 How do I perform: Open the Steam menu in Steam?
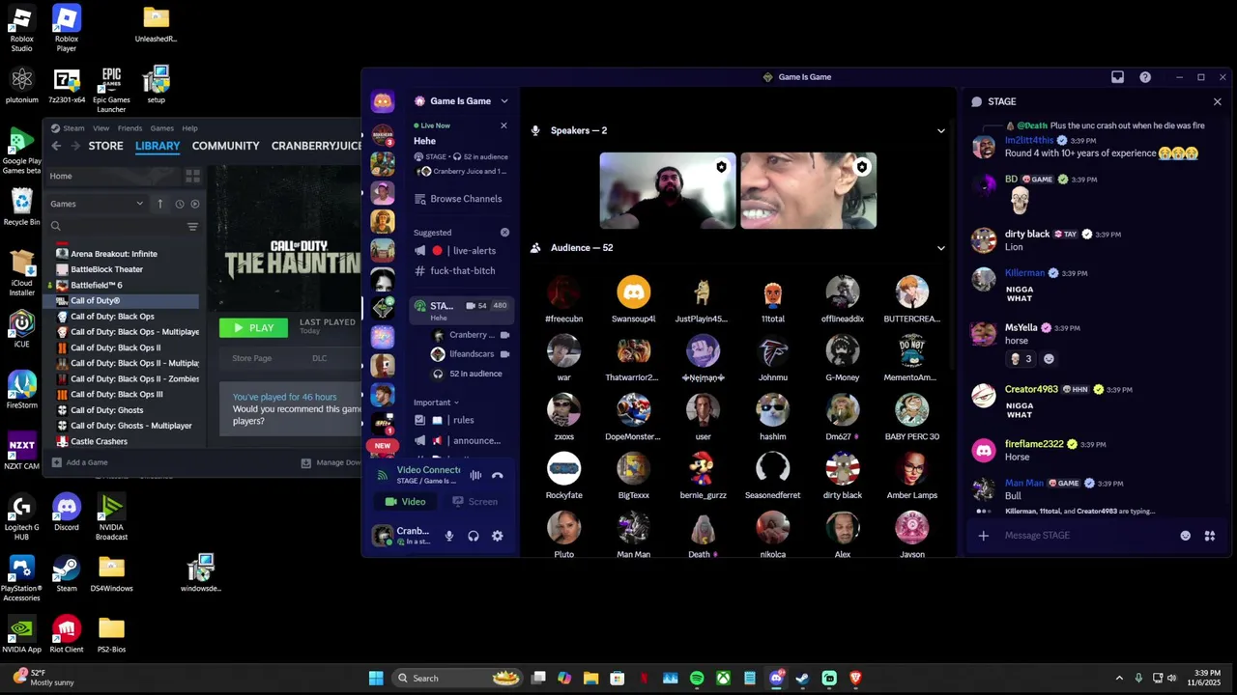(73, 128)
